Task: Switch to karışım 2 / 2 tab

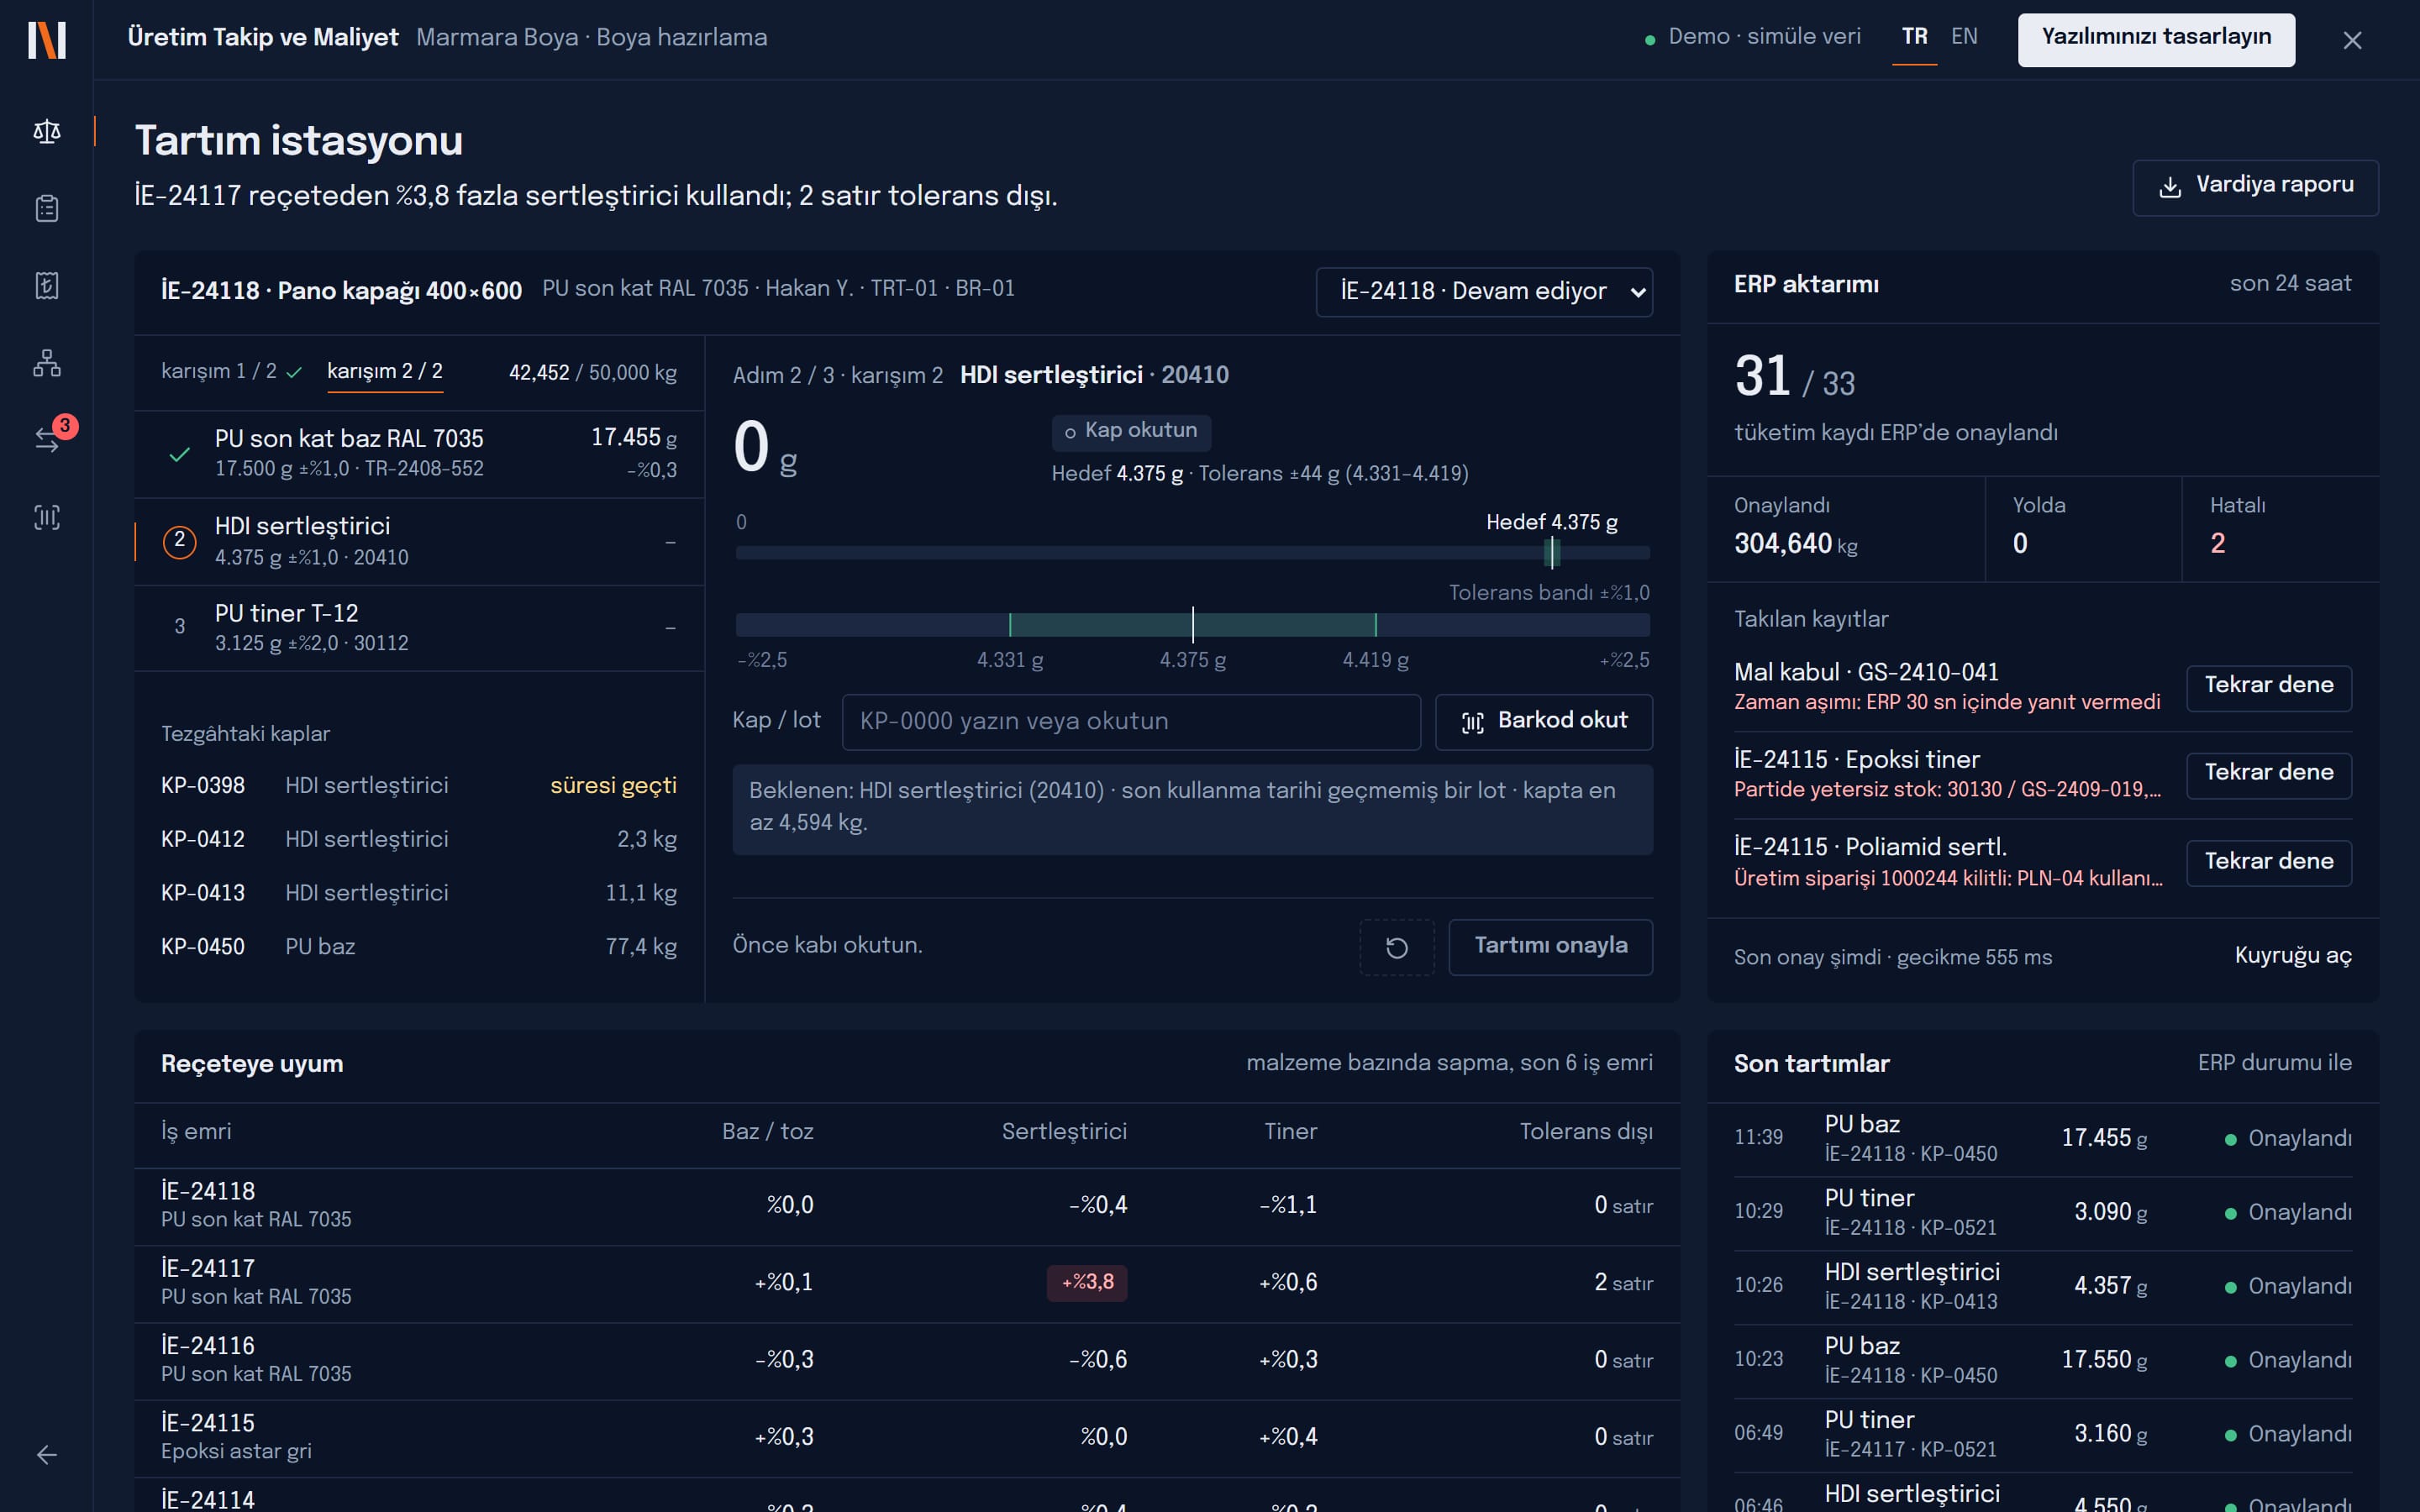Action: click(384, 371)
